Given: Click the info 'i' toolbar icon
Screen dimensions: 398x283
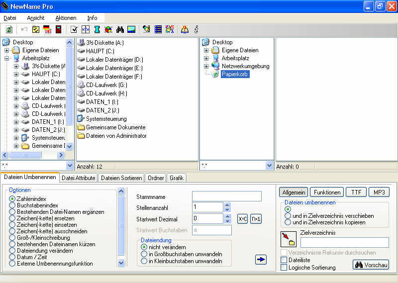Looking at the screenshot, I should coord(196,29).
